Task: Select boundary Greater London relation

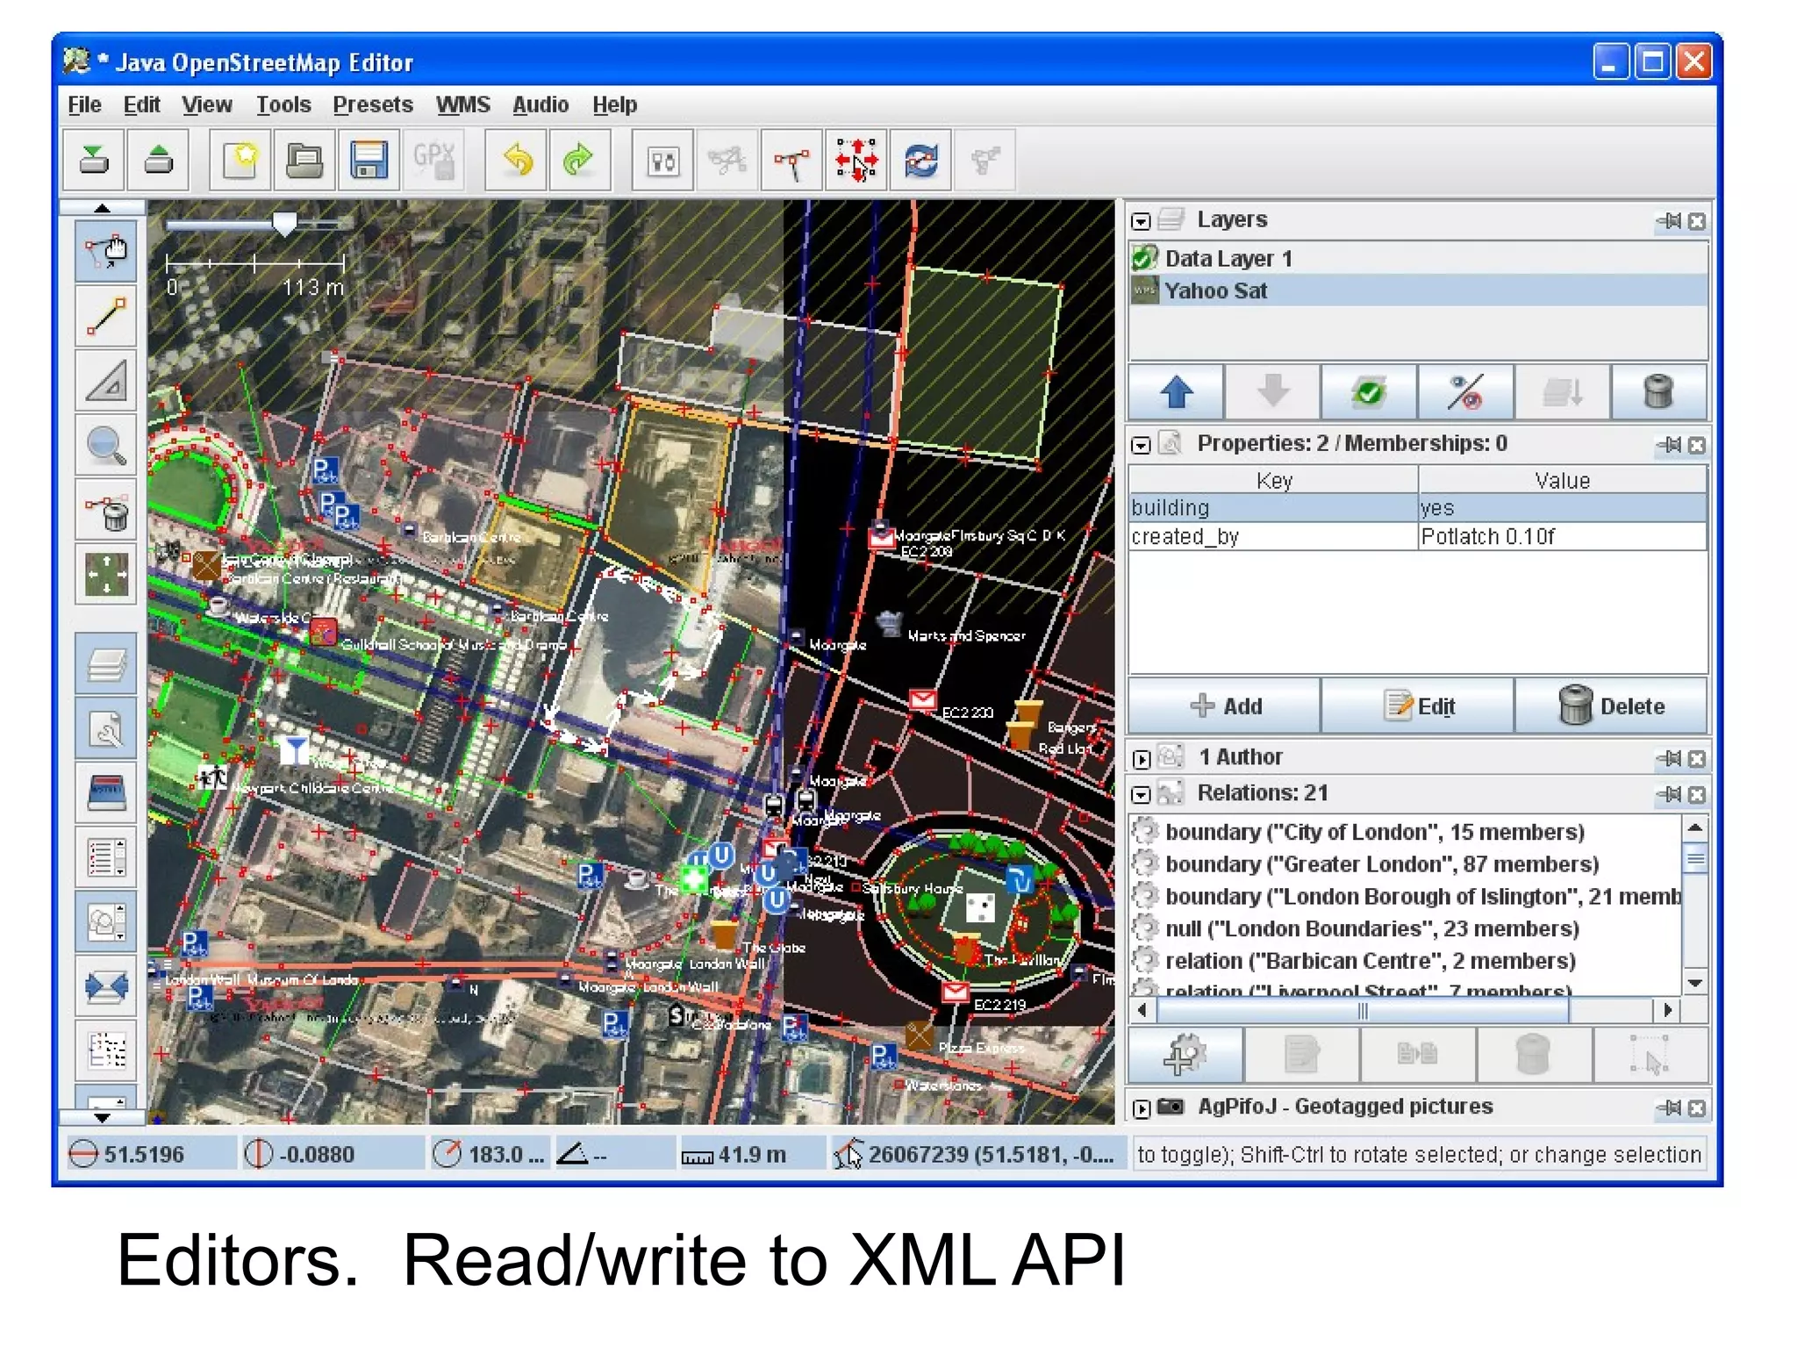Action: [1406, 864]
